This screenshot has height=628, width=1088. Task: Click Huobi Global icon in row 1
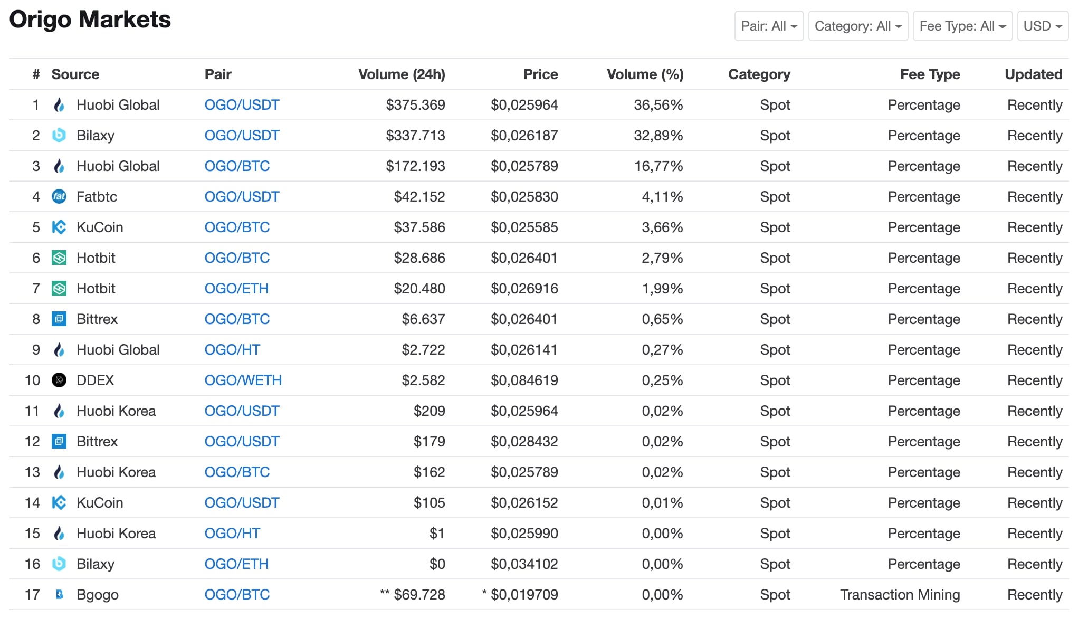point(59,105)
